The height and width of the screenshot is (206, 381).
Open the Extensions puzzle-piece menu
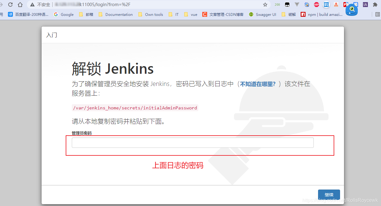[375, 5]
